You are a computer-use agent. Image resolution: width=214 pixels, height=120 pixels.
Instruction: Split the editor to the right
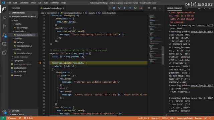pos(154,8)
